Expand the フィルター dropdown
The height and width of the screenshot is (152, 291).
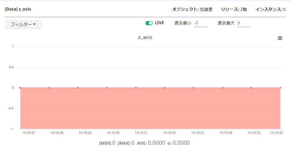23,25
